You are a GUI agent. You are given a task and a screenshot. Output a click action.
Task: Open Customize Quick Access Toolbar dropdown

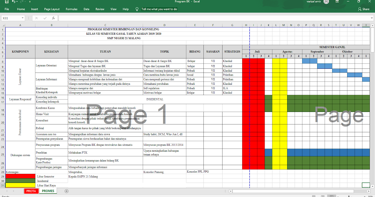(x=30, y=2)
